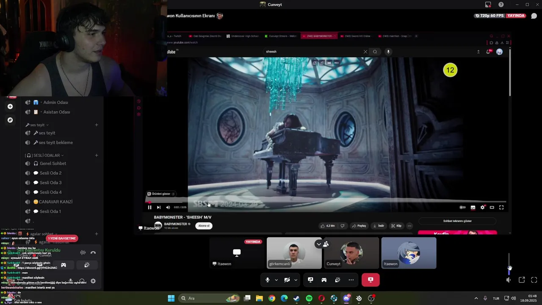Add channel to SESLİ ODALAR category

(x=97, y=155)
